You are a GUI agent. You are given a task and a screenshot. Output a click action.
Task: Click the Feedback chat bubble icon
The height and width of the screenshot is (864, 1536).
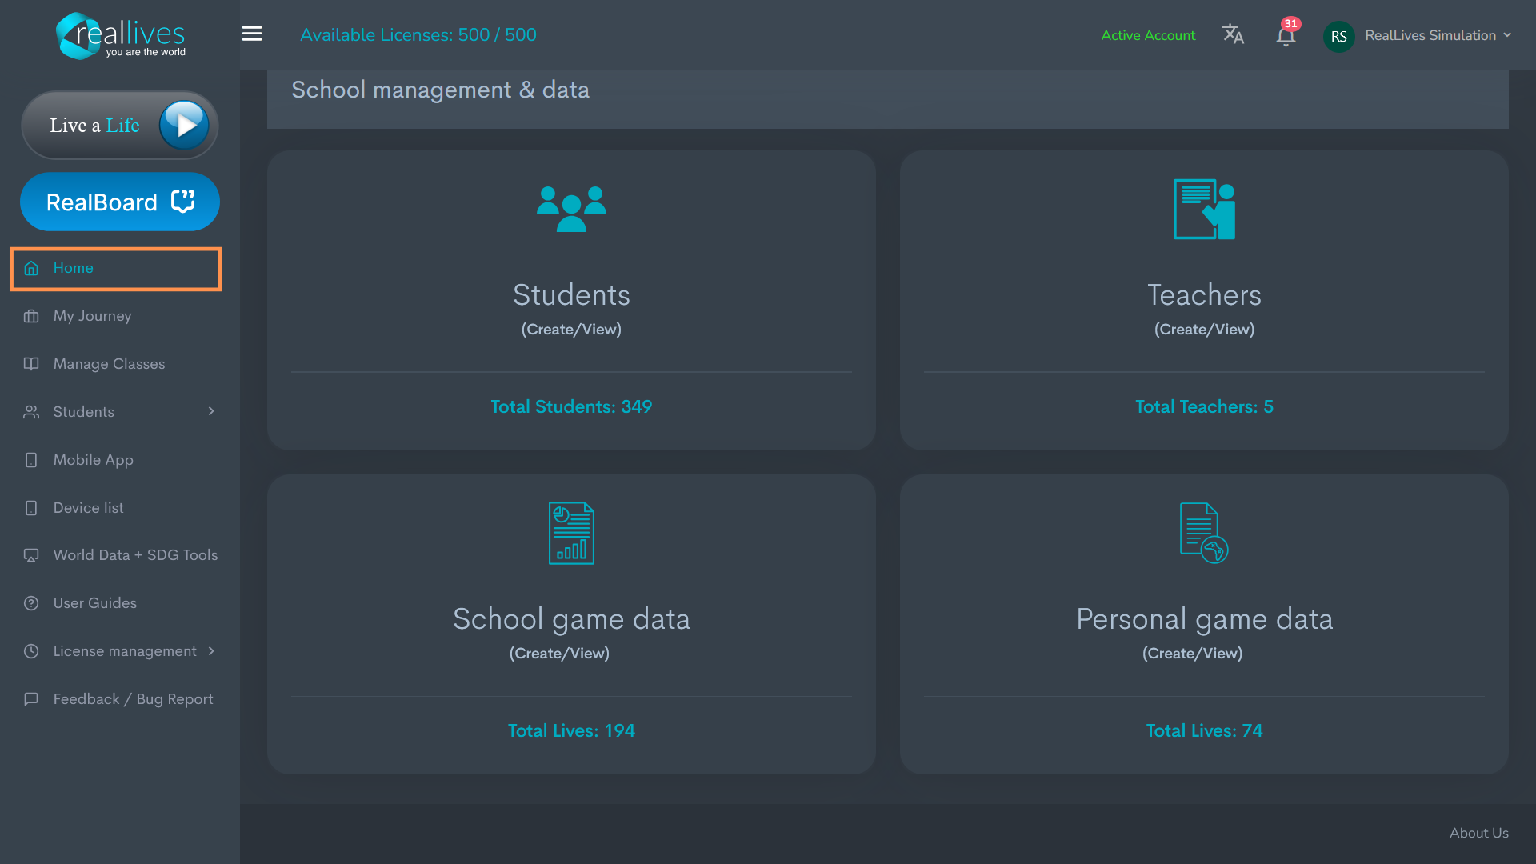(x=31, y=699)
